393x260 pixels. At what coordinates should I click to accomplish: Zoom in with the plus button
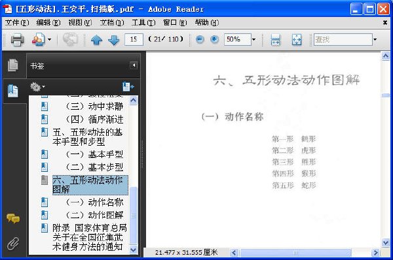(x=214, y=39)
